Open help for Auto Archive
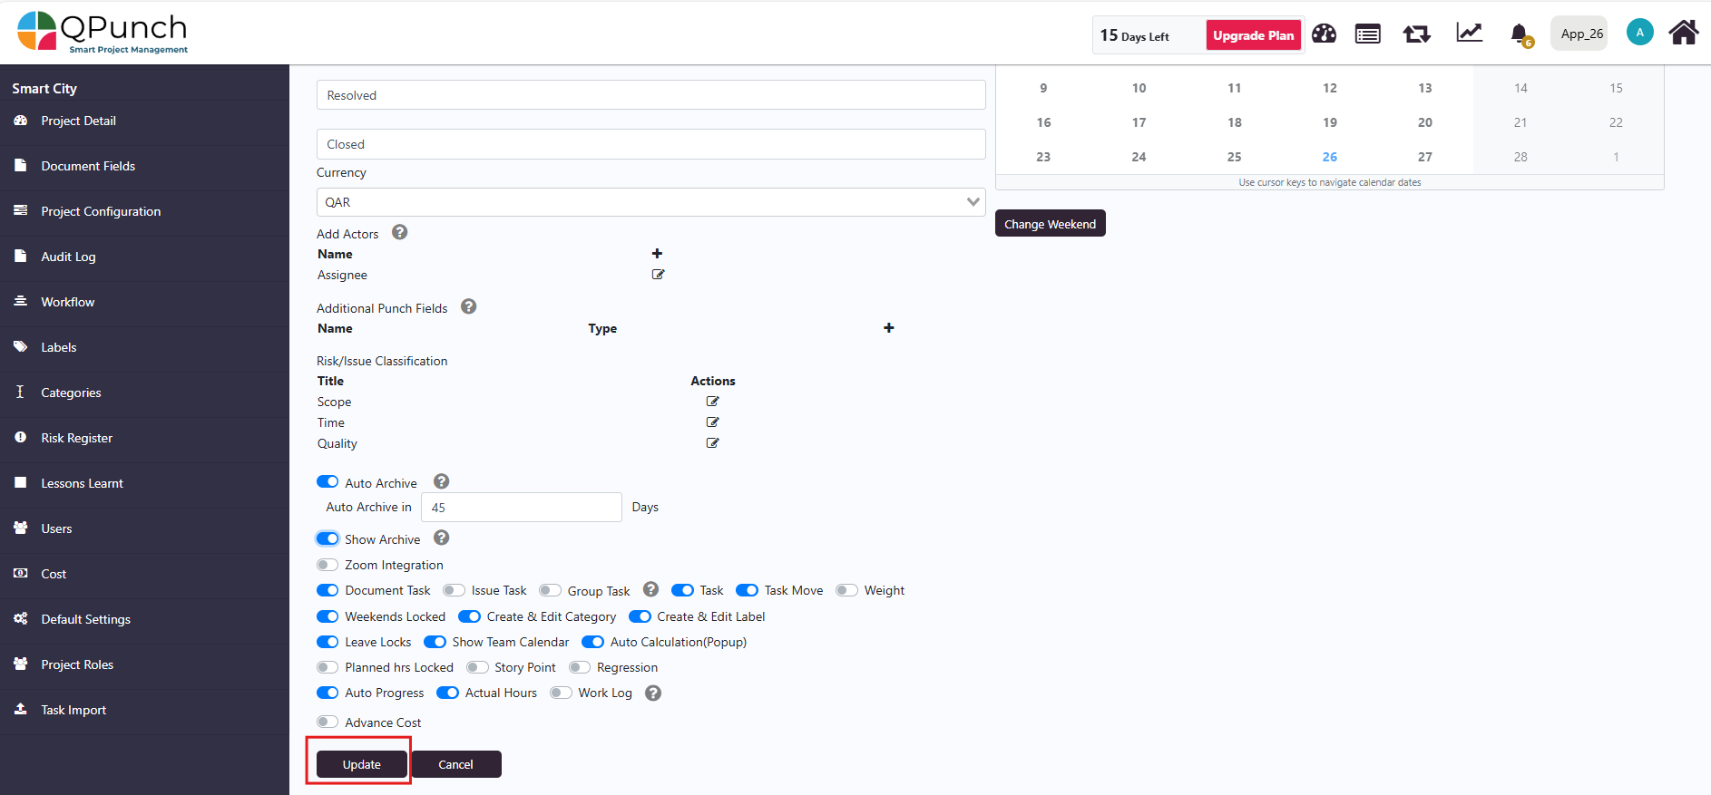 click(x=442, y=481)
